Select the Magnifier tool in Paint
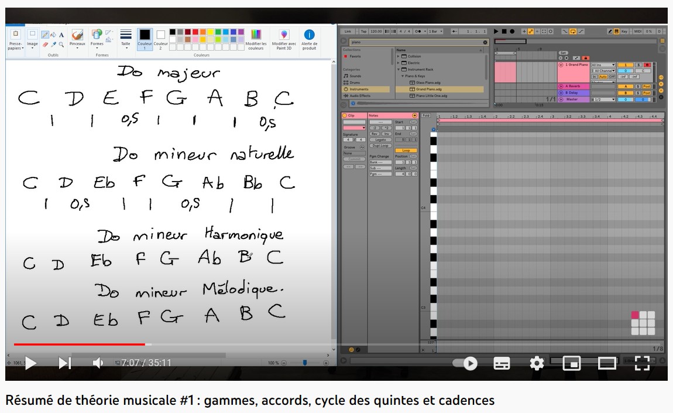This screenshot has height=413, width=673. [61, 45]
